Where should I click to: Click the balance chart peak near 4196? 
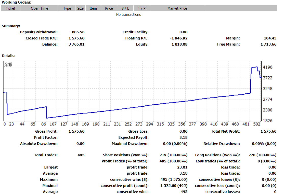pyautogui.click(x=257, y=67)
